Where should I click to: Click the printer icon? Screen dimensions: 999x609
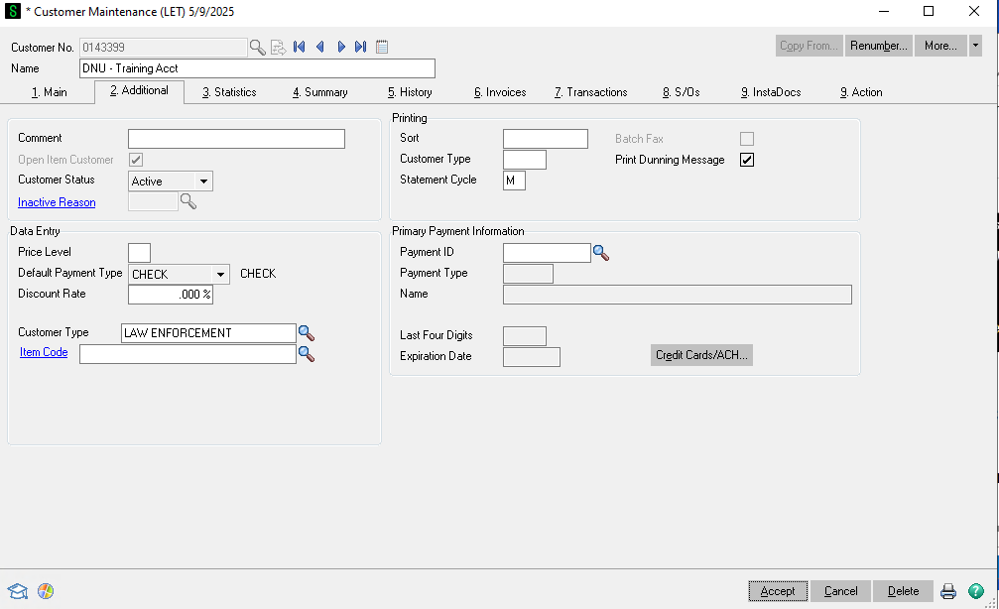(948, 591)
